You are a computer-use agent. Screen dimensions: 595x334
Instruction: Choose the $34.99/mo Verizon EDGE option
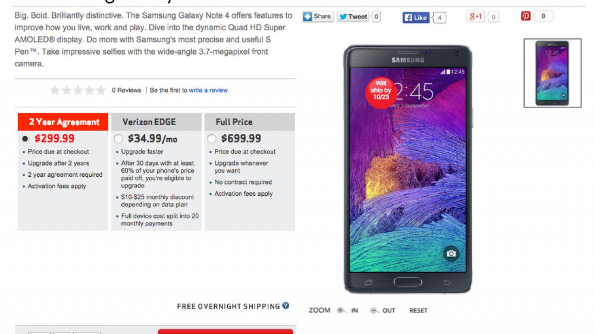tap(119, 138)
